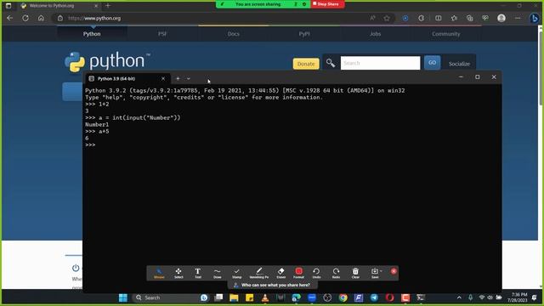
Task: Open the Favorites list in Edge
Action: click(454, 18)
